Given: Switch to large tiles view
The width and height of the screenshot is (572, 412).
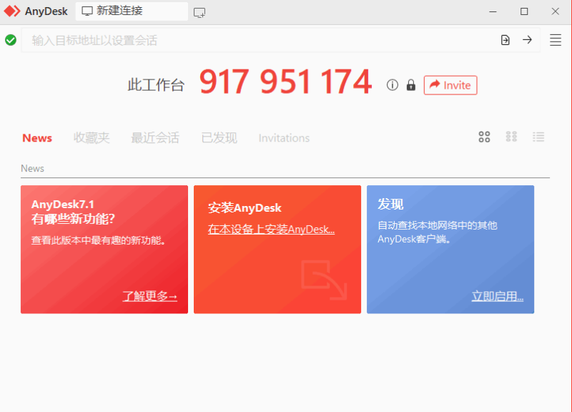Looking at the screenshot, I should tap(484, 137).
